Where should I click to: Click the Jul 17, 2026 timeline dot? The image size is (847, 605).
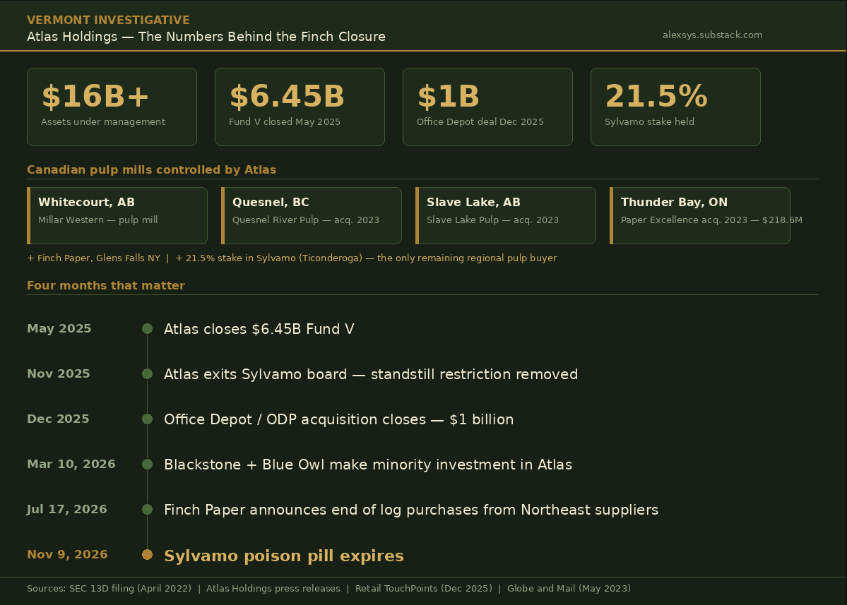pyautogui.click(x=147, y=510)
